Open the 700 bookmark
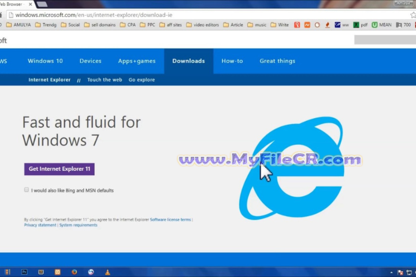Image resolution: width=416 pixels, height=277 pixels. 403,25
